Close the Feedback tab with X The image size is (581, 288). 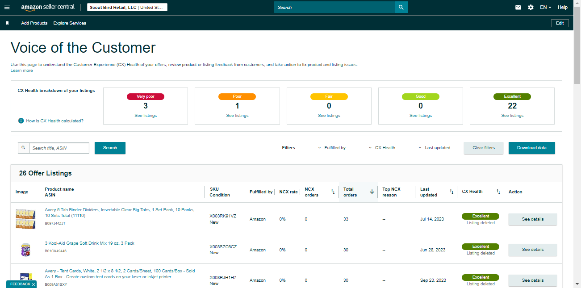click(x=33, y=284)
